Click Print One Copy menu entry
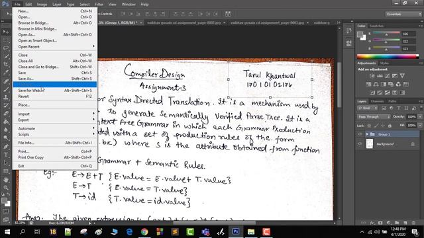Image resolution: width=424 pixels, height=238 pixels. [55, 157]
